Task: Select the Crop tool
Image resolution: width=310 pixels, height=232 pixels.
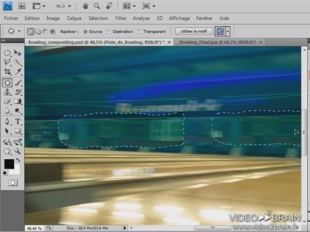Action: coord(7,72)
